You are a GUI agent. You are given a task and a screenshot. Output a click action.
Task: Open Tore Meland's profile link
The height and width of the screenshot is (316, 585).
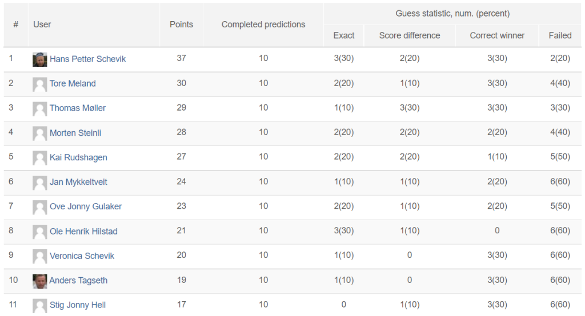pyautogui.click(x=73, y=83)
